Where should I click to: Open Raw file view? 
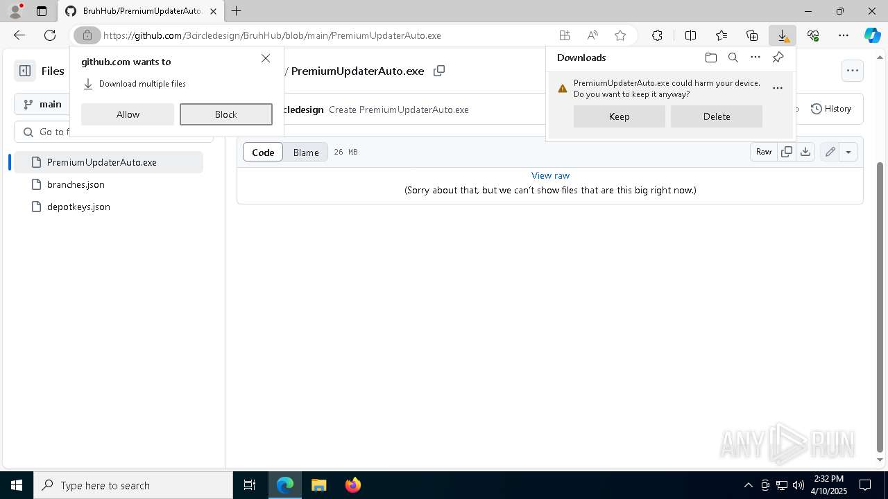(x=764, y=152)
